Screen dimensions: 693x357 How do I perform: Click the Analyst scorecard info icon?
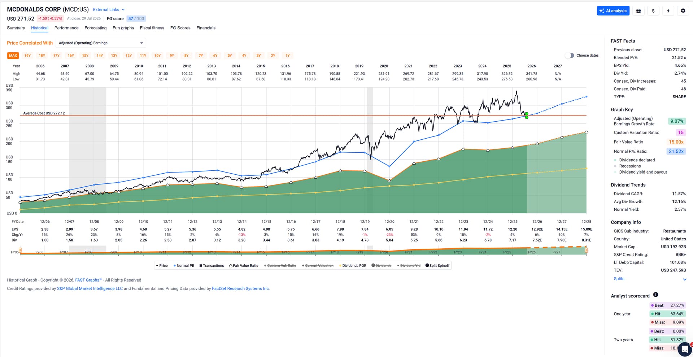[655, 295]
